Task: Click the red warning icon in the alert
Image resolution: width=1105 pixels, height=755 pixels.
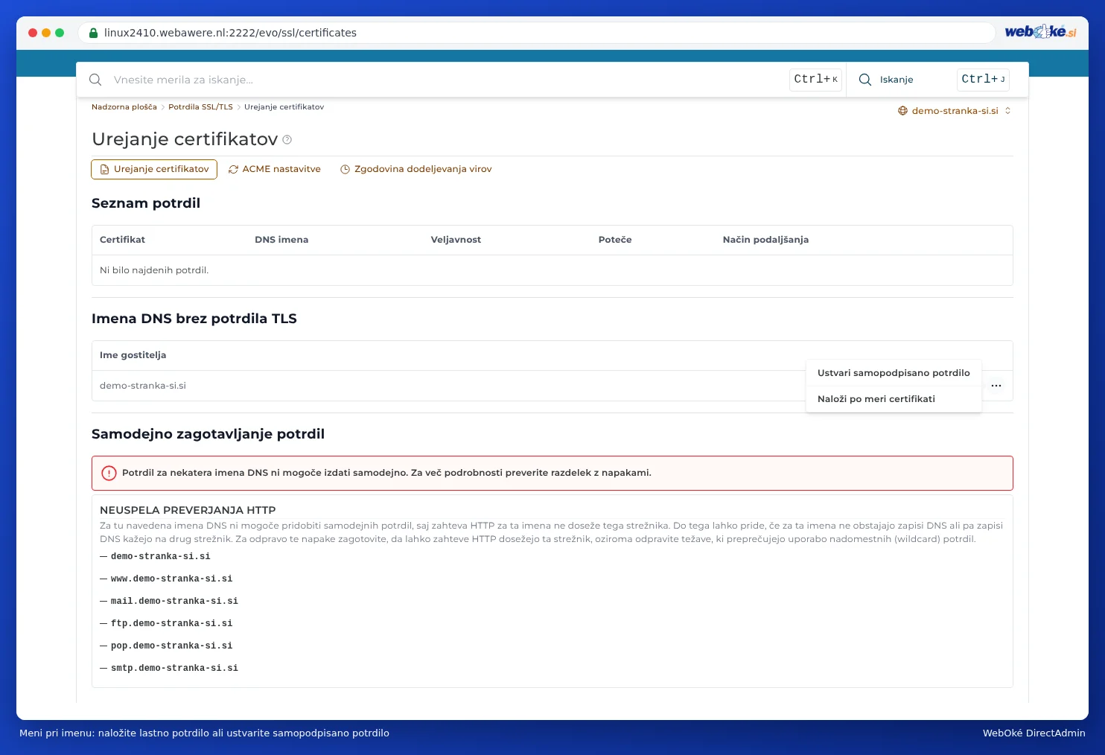Action: click(109, 473)
